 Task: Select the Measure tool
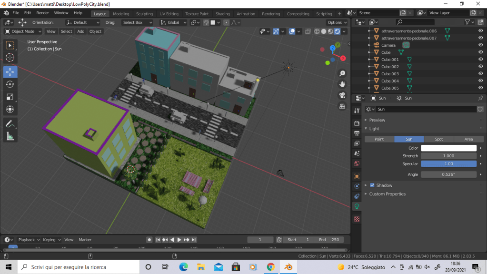click(x=10, y=137)
